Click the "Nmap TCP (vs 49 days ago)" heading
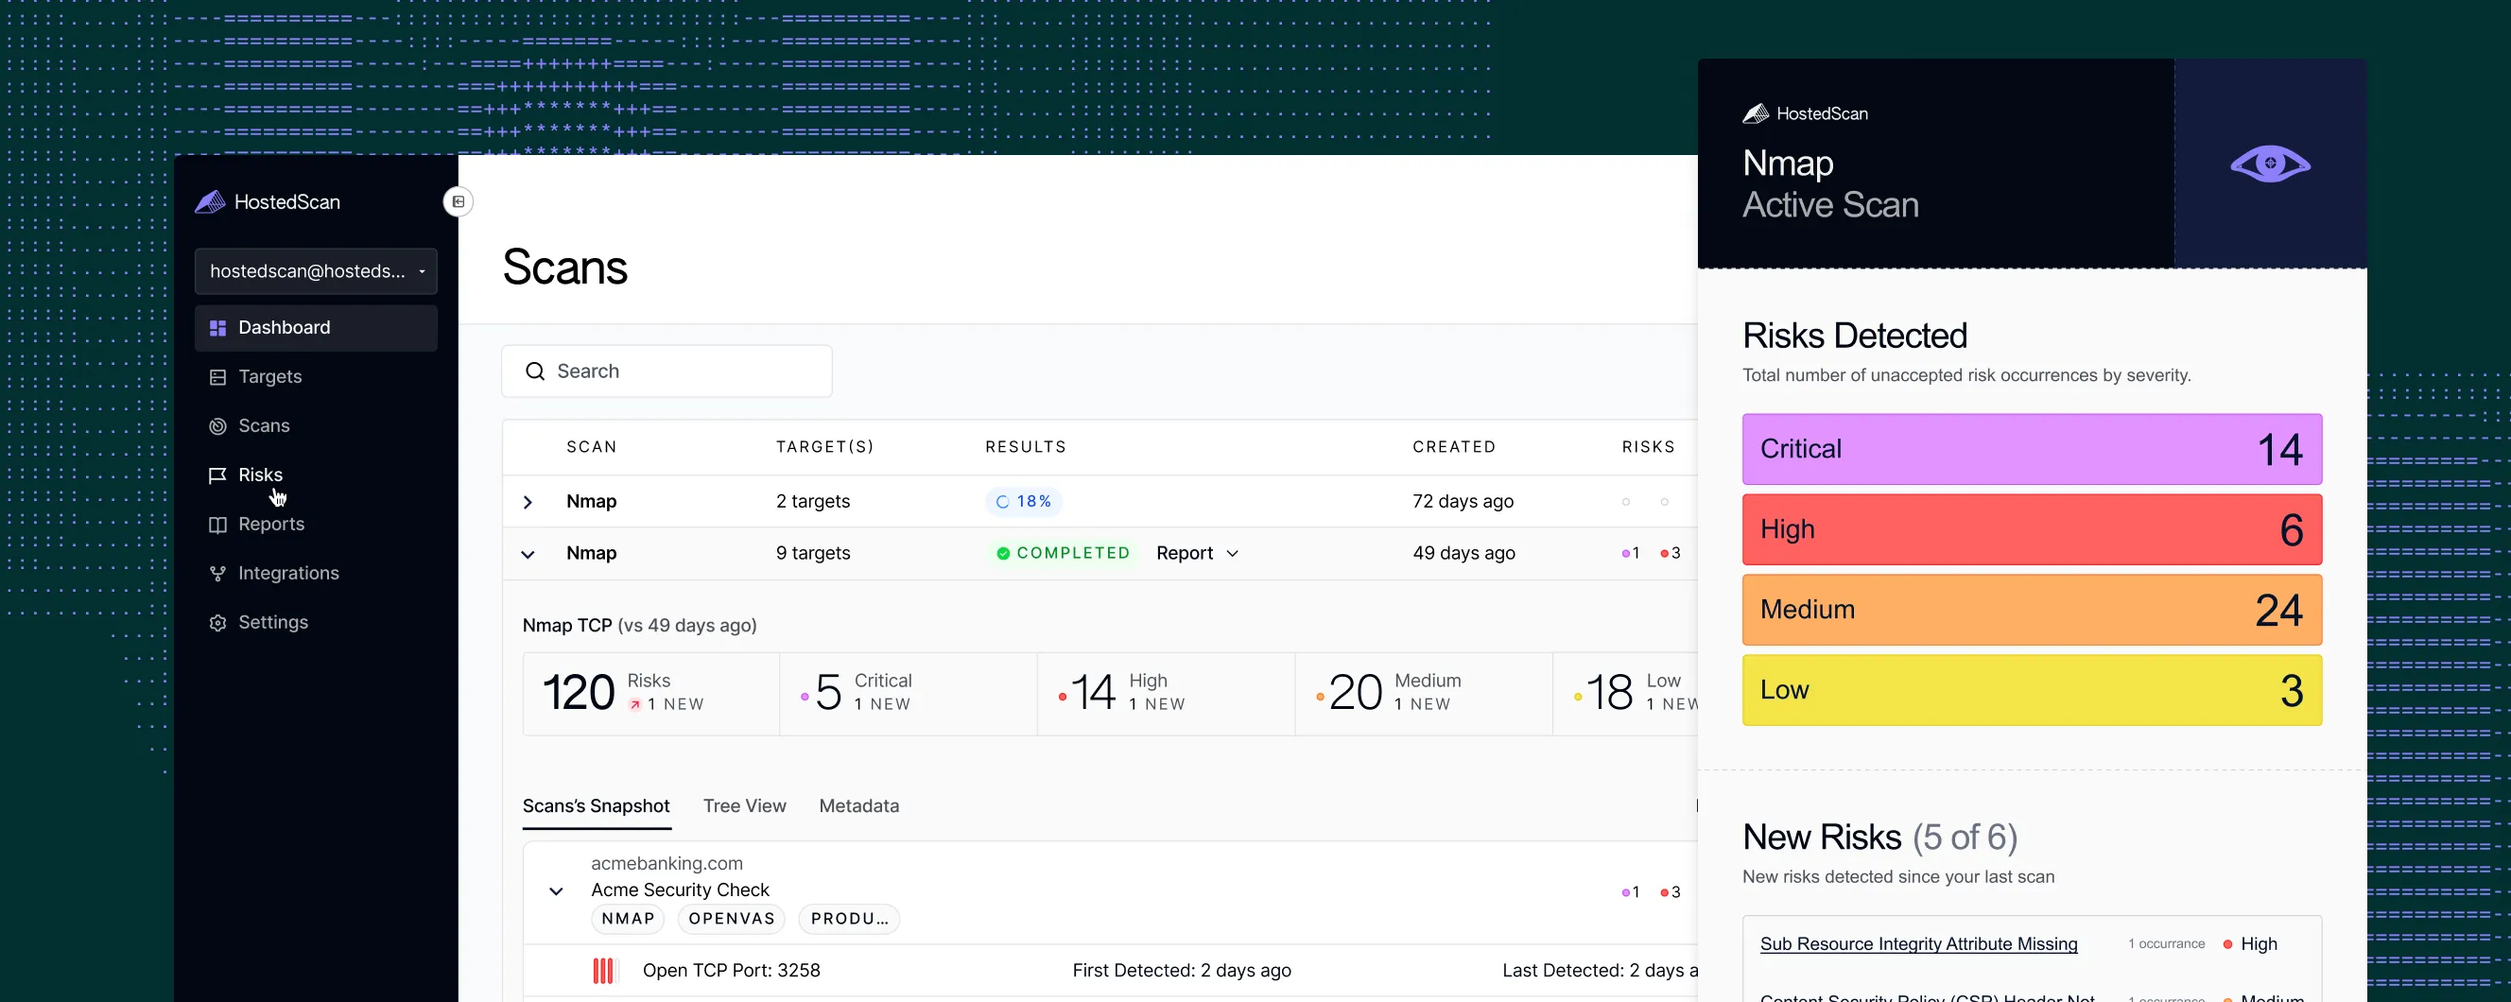 [x=639, y=626]
